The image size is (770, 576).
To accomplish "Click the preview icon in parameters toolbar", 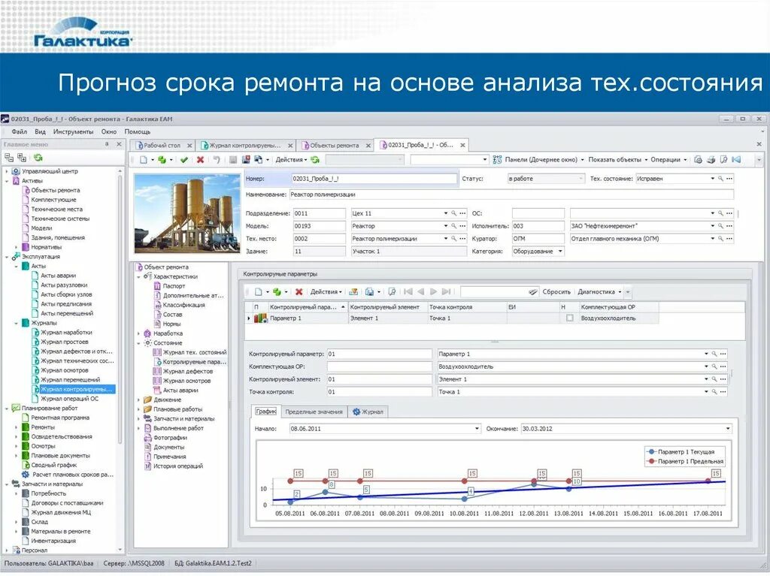I will tap(392, 292).
